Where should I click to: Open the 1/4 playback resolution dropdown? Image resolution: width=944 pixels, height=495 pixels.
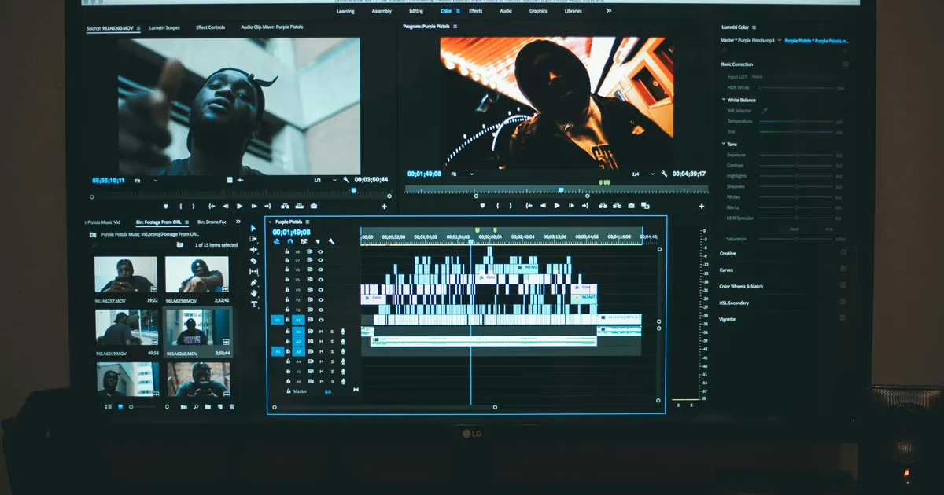coord(640,174)
